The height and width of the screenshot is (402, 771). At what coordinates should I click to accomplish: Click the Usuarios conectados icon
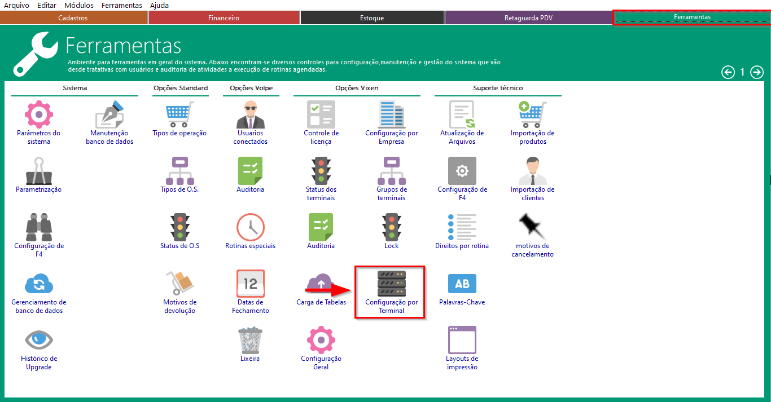point(250,114)
